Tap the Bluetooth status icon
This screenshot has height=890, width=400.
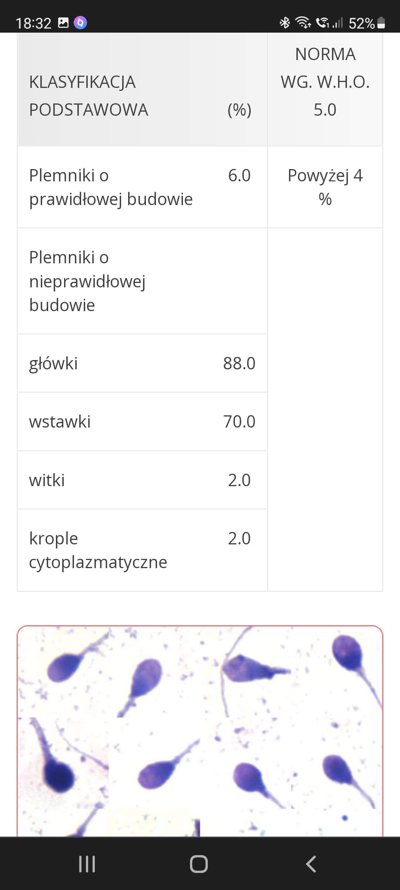(x=284, y=23)
